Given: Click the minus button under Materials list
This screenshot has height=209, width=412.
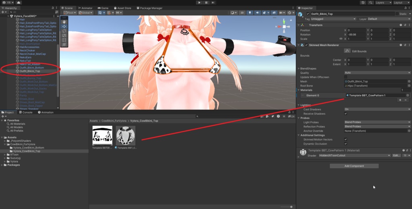Looking at the screenshot, I should (x=406, y=100).
